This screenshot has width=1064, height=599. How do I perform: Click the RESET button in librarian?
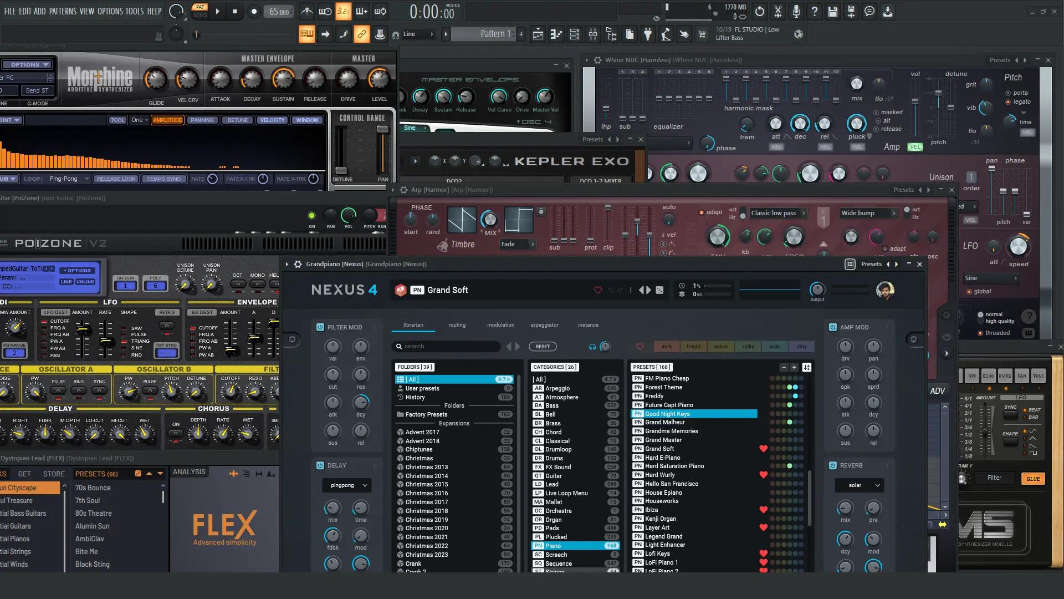pos(543,347)
